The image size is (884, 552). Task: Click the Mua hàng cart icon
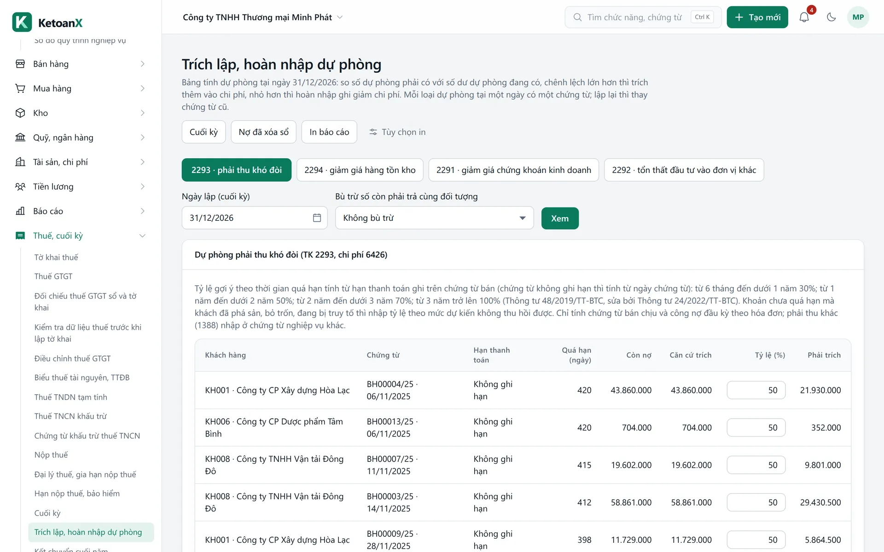tap(20, 88)
